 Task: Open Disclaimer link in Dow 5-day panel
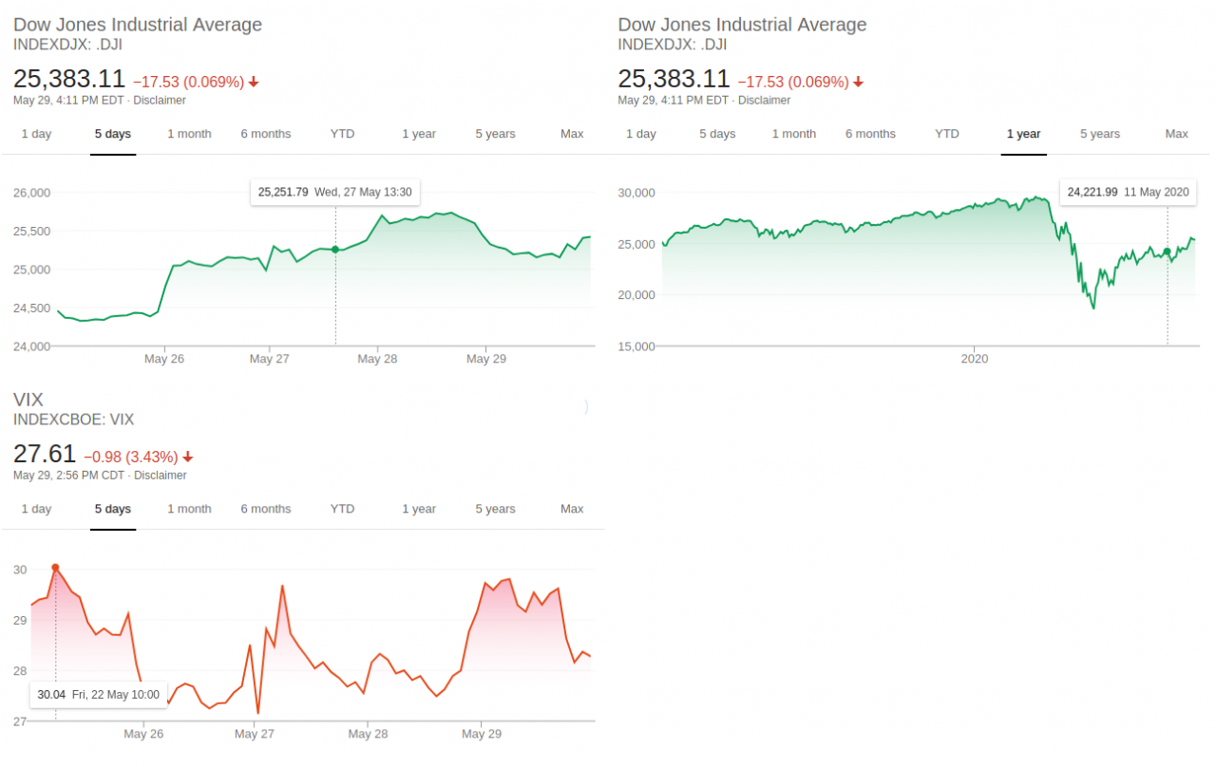pos(159,101)
